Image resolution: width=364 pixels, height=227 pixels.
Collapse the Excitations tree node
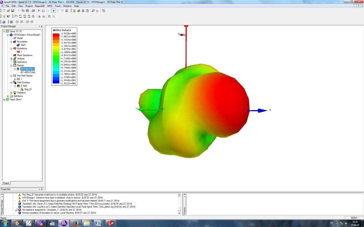[11, 49]
